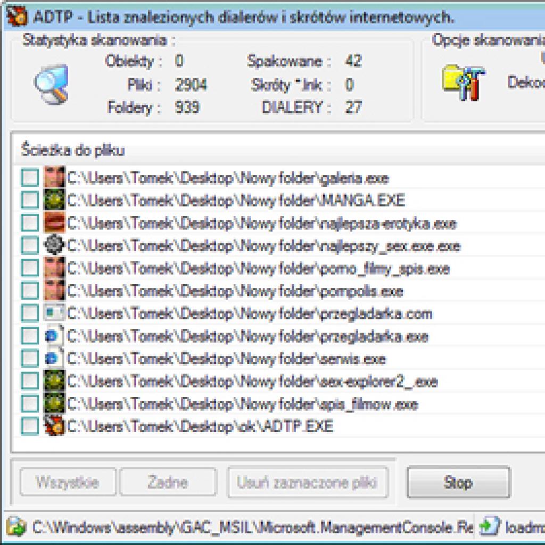Tick the ADTP.EXE checkbox
This screenshot has height=545, width=545.
tap(30, 426)
